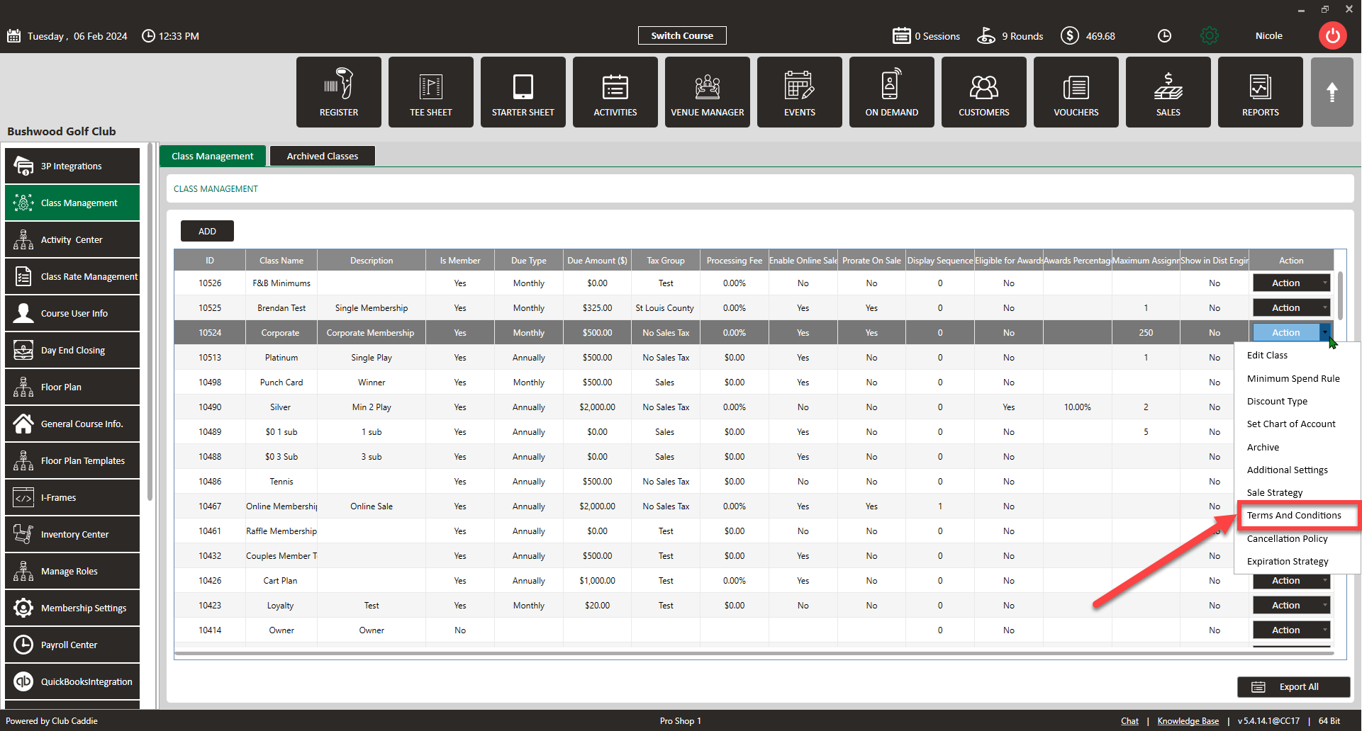Switch to the Archived Classes tab

pos(323,156)
